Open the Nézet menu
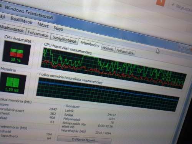Screen dimensions: 192x144 click(43, 25)
